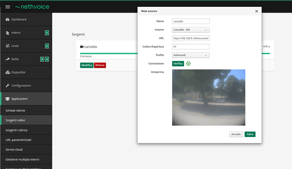Click the Rotte badge showing 0
292x169 pixels.
pyautogui.click(x=42, y=59)
